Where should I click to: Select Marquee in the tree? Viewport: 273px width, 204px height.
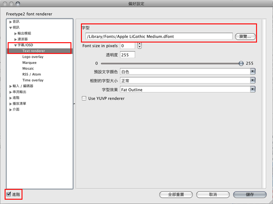[x=29, y=63]
